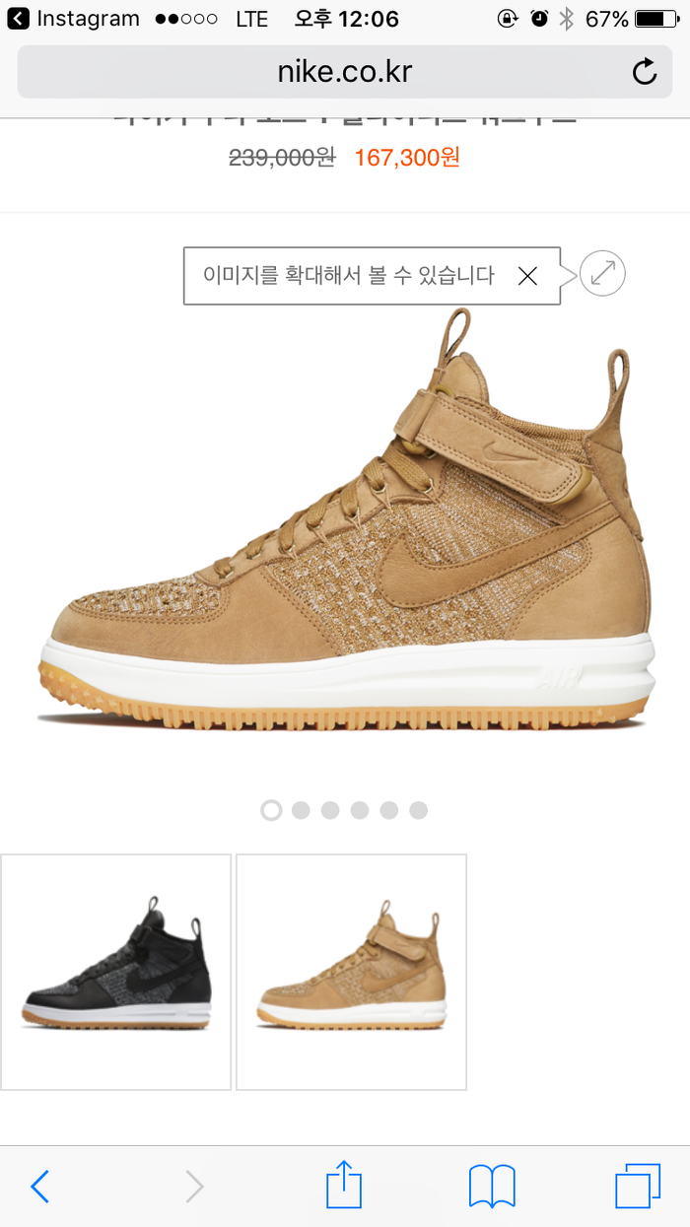Tap the 167,300원 sale price
690x1227 pixels.
click(407, 158)
